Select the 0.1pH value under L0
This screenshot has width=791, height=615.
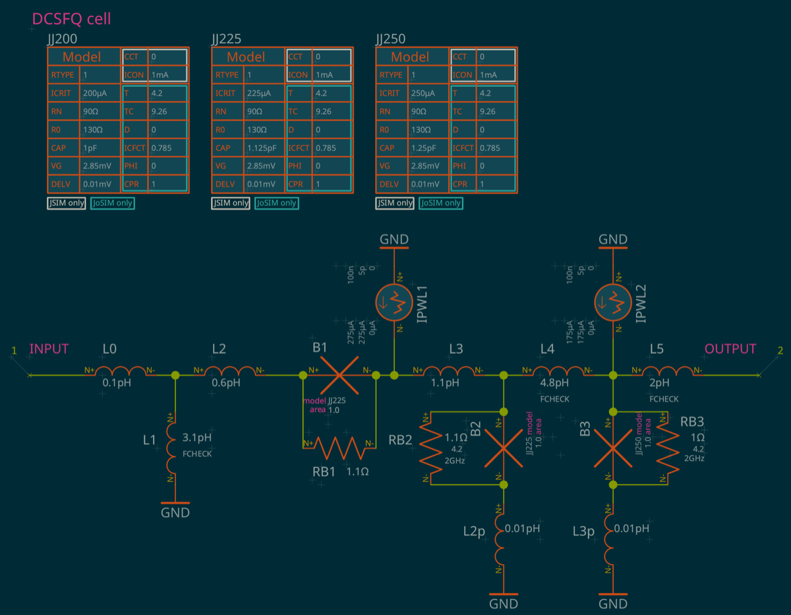click(x=115, y=382)
